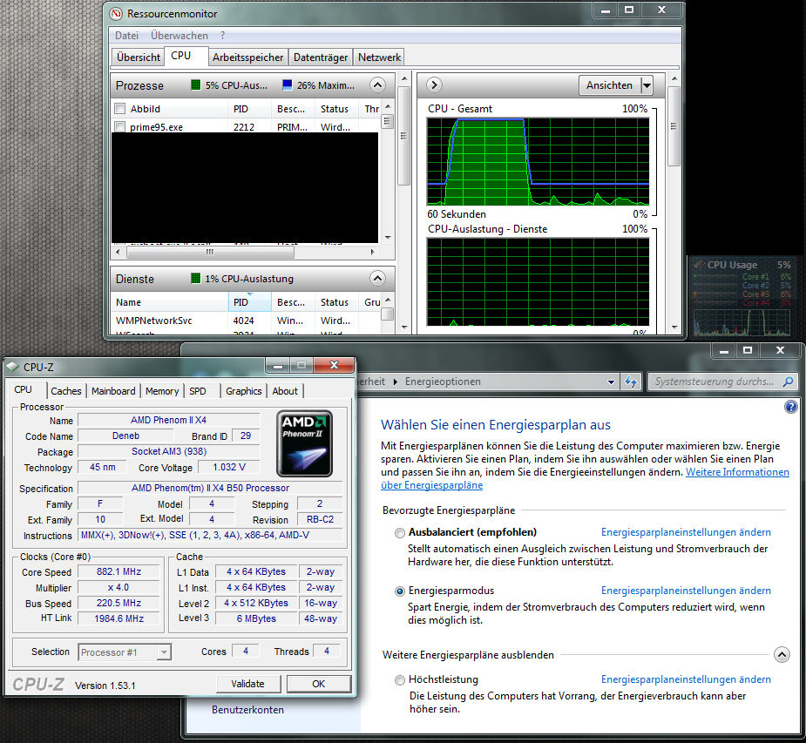Collapse Weitere Energiesparpläne section
This screenshot has width=806, height=743.
click(782, 655)
